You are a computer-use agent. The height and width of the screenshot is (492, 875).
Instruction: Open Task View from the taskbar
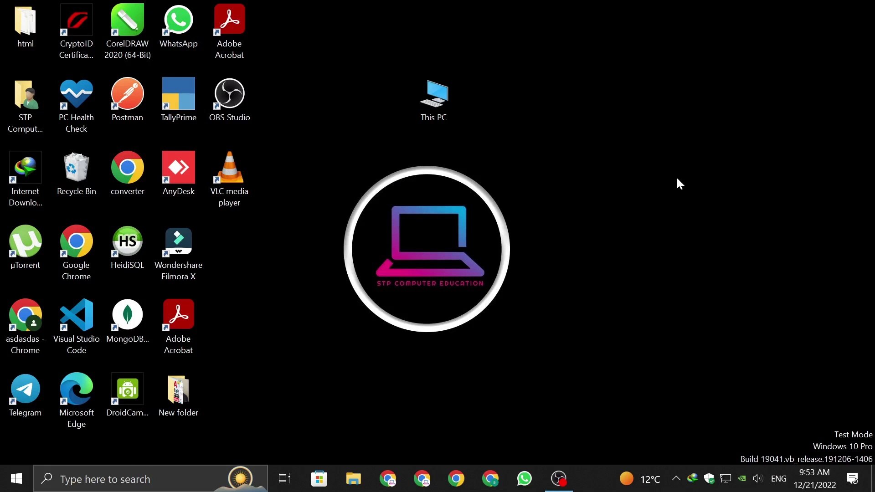coord(284,478)
